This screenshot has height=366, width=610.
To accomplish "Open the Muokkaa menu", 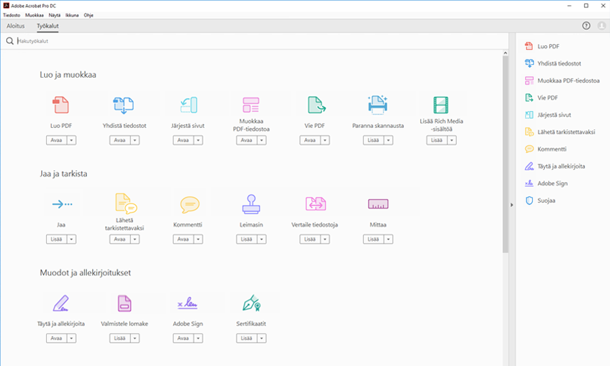I will point(35,15).
